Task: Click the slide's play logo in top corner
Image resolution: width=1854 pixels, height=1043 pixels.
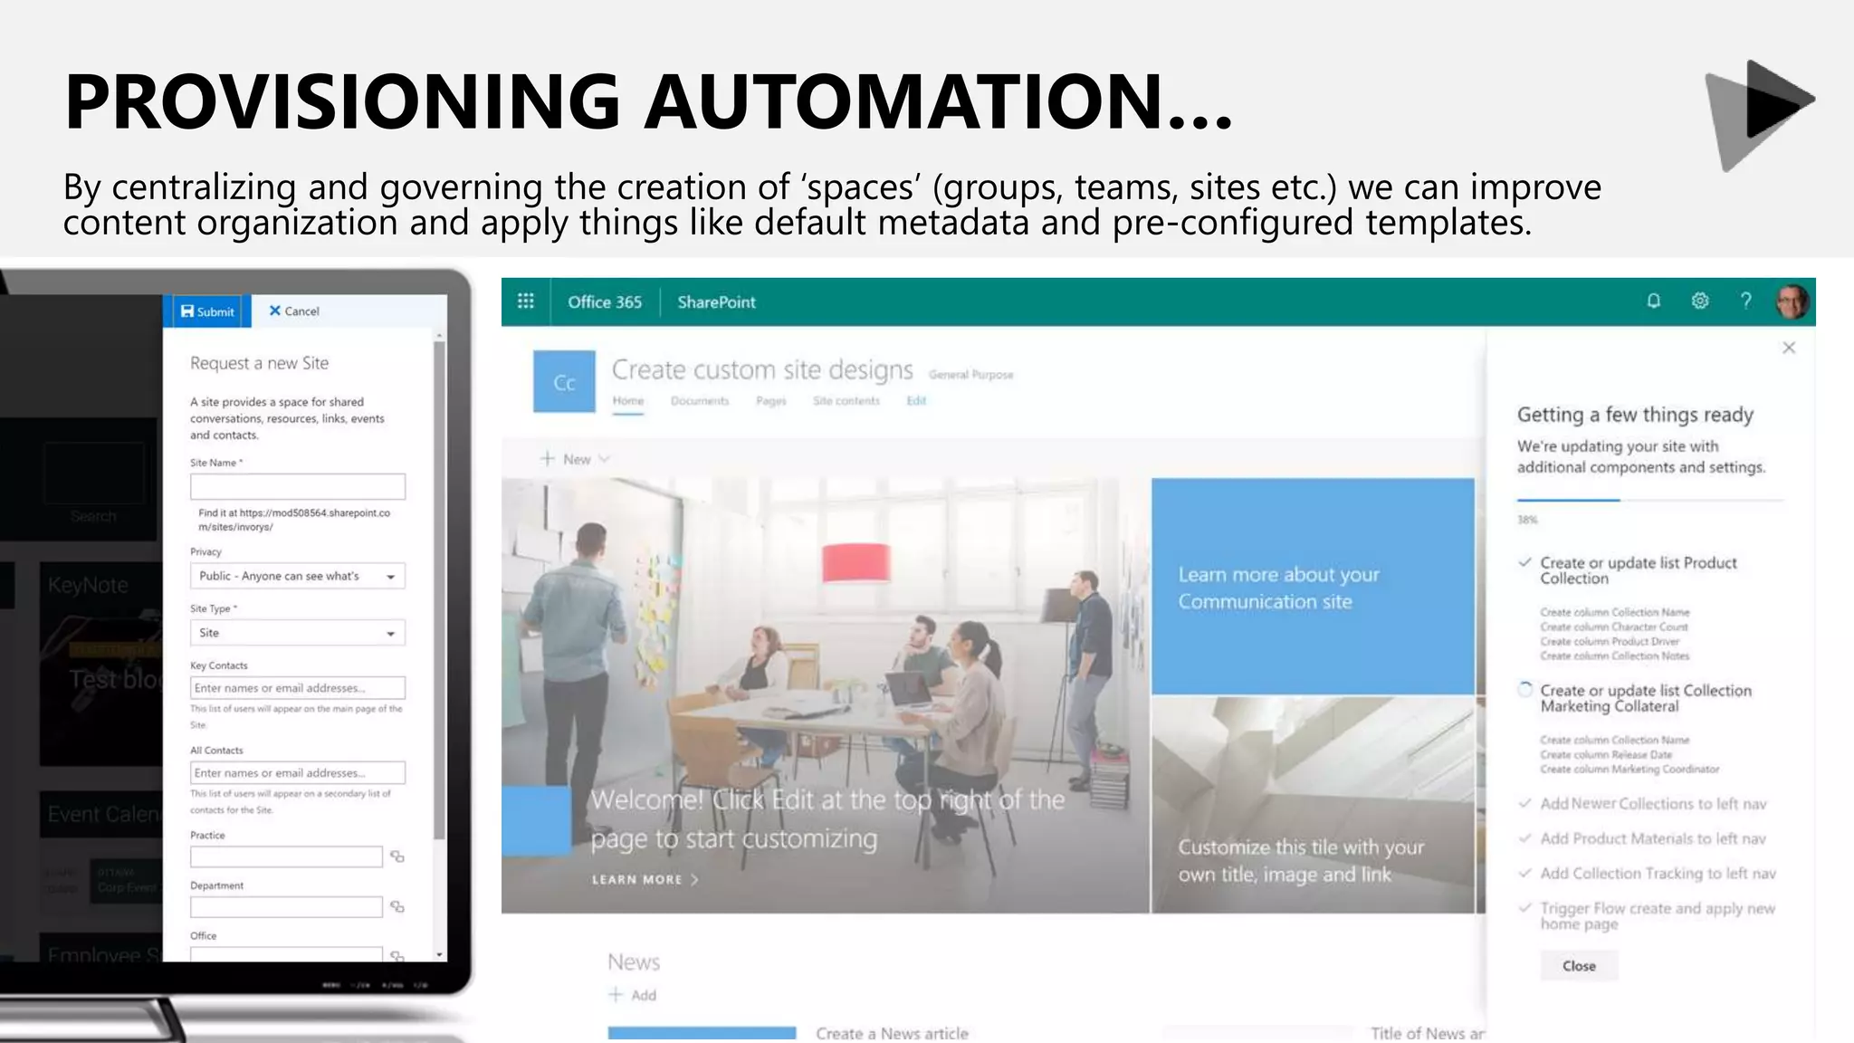Action: click(1760, 115)
